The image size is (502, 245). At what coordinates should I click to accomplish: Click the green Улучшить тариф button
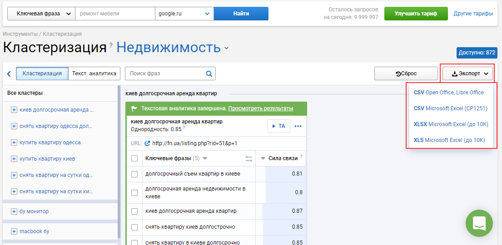[416, 14]
